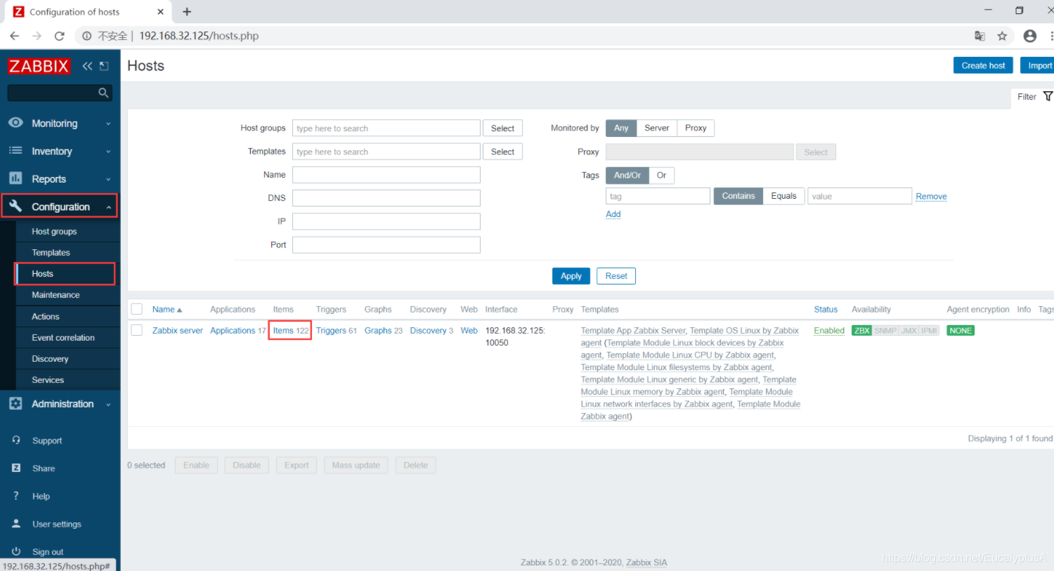Tick the select-all hosts checkbox
This screenshot has width=1054, height=571.
(x=137, y=309)
